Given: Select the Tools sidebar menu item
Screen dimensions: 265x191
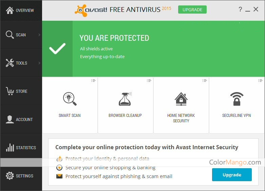Looking at the screenshot, I should point(21,63).
